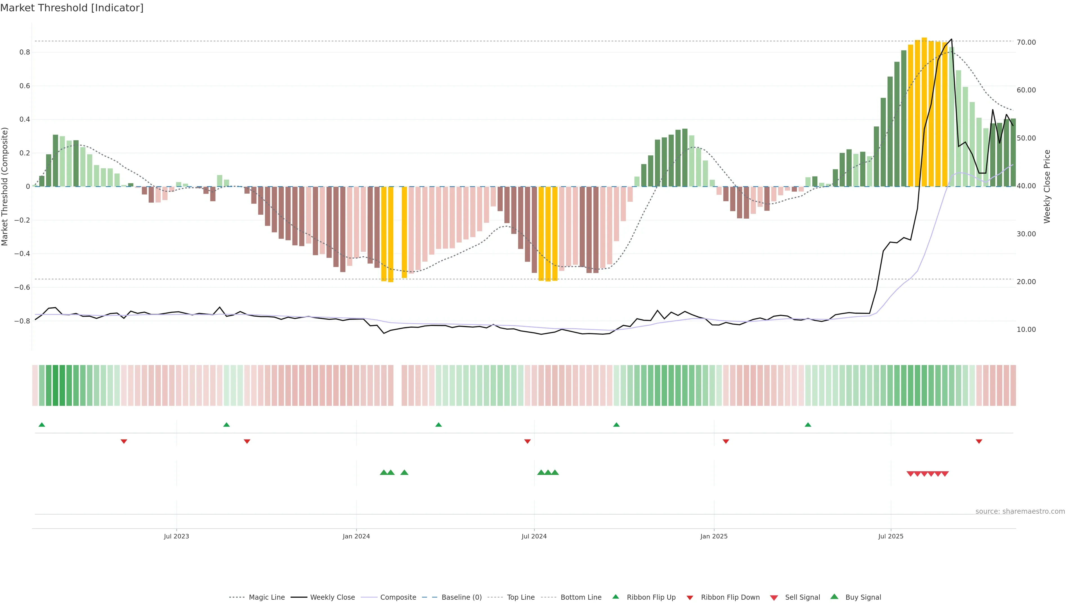Click the Ribbon Flip Up marker nearest Jul 2025
The width and height of the screenshot is (1079, 607).
tap(808, 425)
